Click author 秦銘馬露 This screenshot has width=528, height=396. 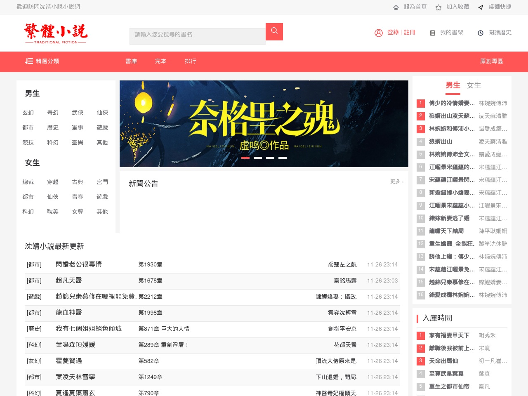point(345,280)
